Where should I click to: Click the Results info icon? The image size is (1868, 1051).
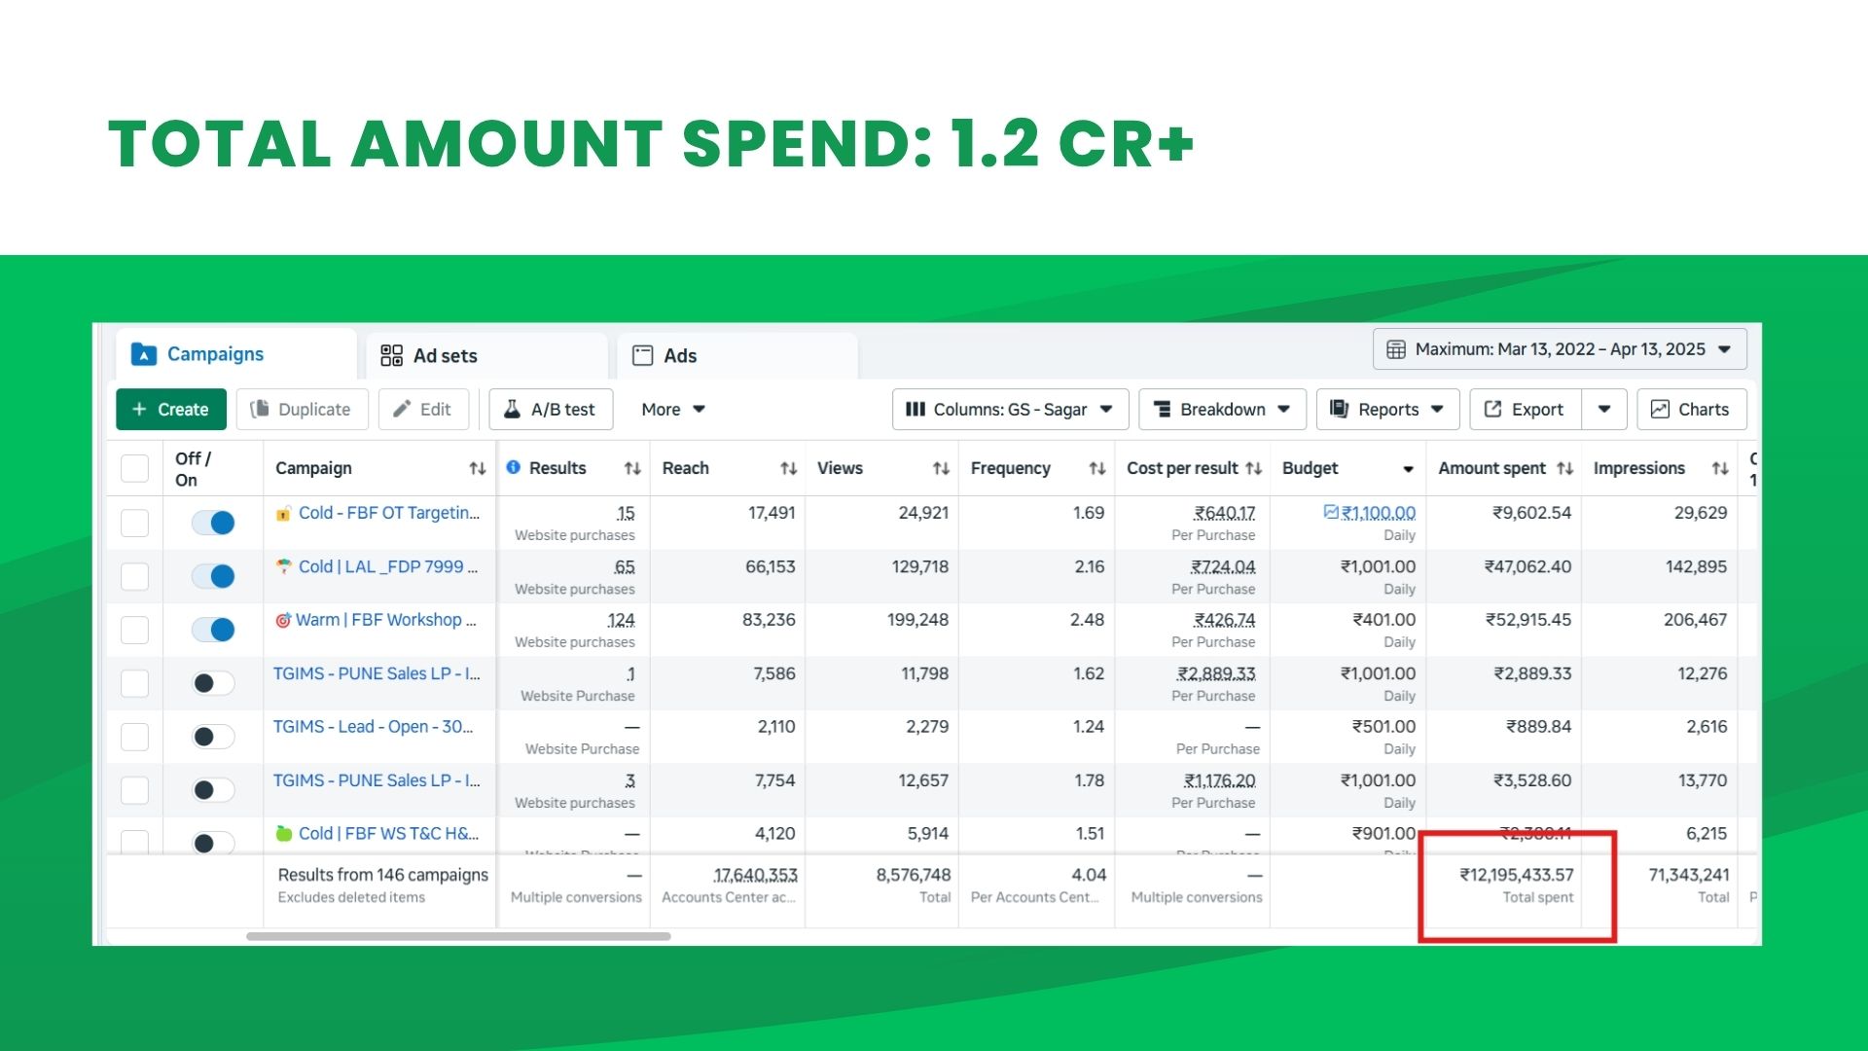pos(514,467)
